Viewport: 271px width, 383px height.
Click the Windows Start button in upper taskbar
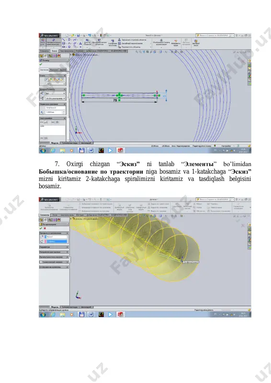pyautogui.click(x=43, y=150)
